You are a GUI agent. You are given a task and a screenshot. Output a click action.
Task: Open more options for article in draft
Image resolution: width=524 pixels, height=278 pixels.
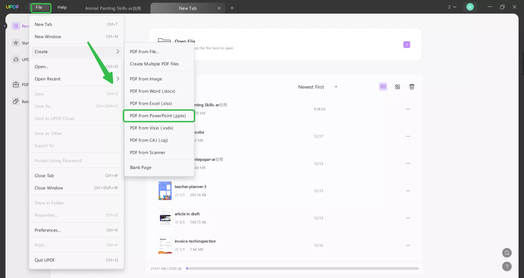click(x=408, y=218)
